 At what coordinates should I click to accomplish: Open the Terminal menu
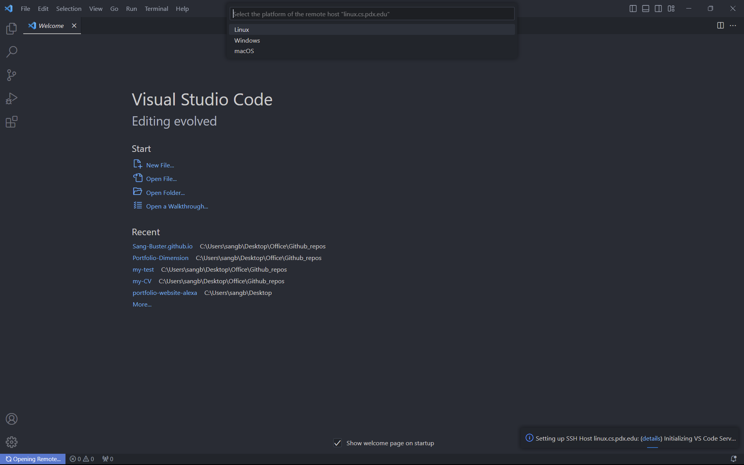(156, 9)
